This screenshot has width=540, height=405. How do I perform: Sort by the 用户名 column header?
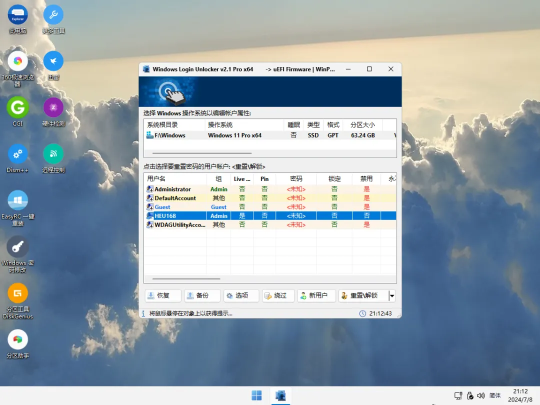[x=175, y=178]
